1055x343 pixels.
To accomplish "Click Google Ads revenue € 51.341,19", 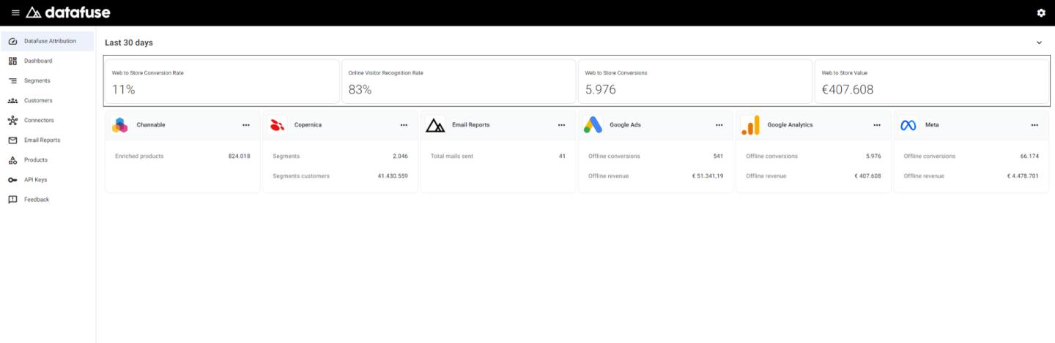I will pos(708,176).
